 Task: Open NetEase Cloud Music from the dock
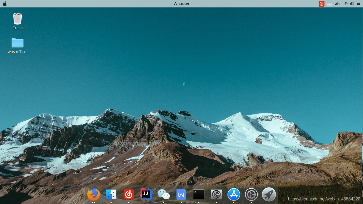pos(129,194)
